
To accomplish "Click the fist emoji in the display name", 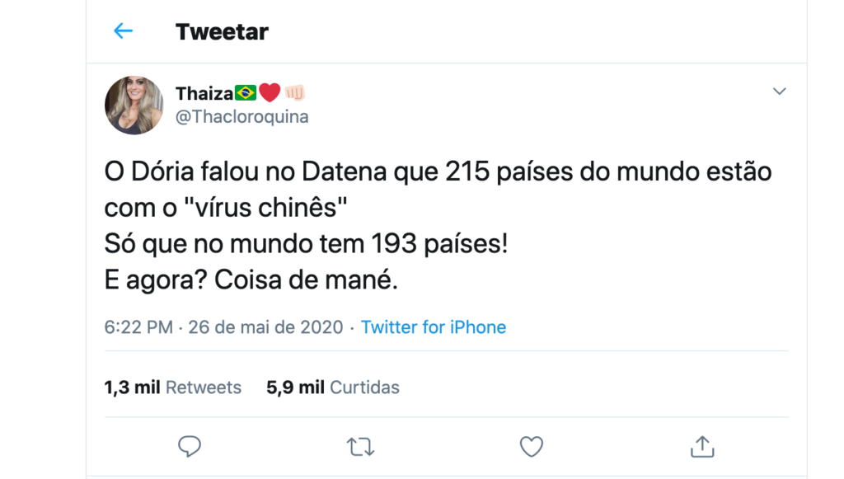I will (294, 93).
